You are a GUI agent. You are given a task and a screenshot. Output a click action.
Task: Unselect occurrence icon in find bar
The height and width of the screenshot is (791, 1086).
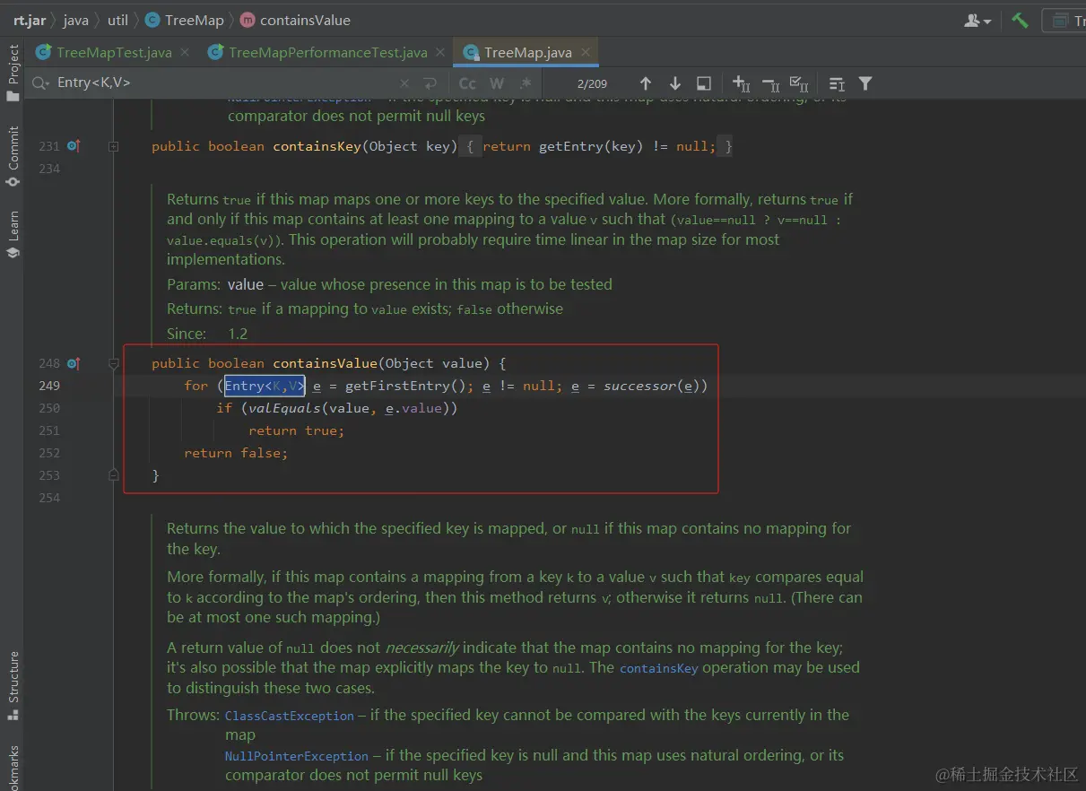[x=770, y=83]
